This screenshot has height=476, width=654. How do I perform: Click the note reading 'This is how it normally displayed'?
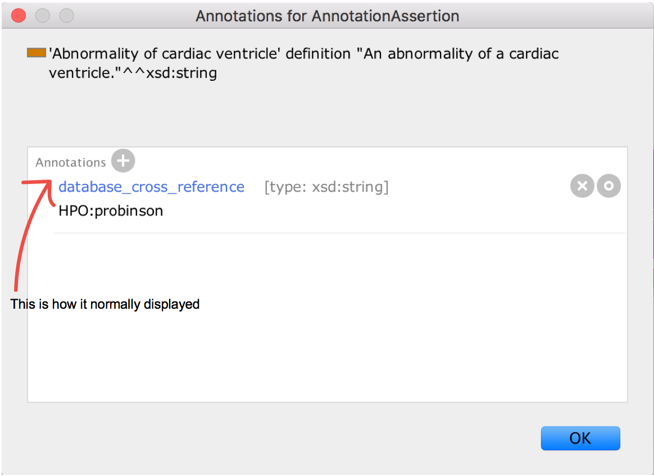pyautogui.click(x=105, y=304)
